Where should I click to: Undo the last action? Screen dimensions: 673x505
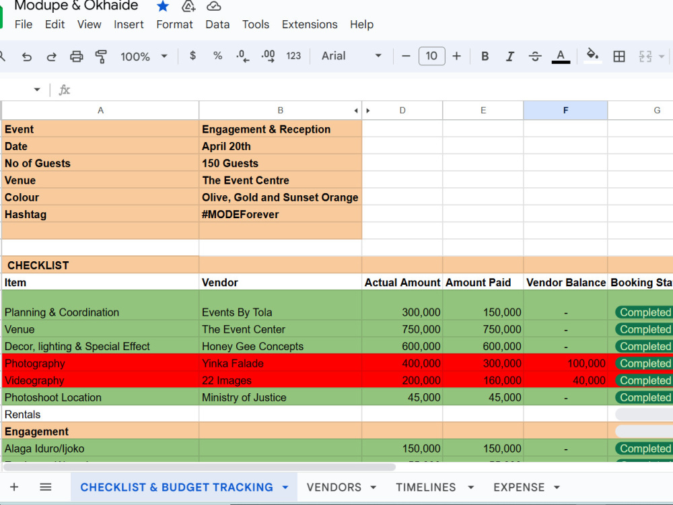click(x=27, y=57)
